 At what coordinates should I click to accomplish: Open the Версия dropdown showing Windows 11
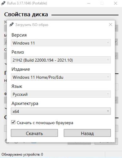coord(61,43)
